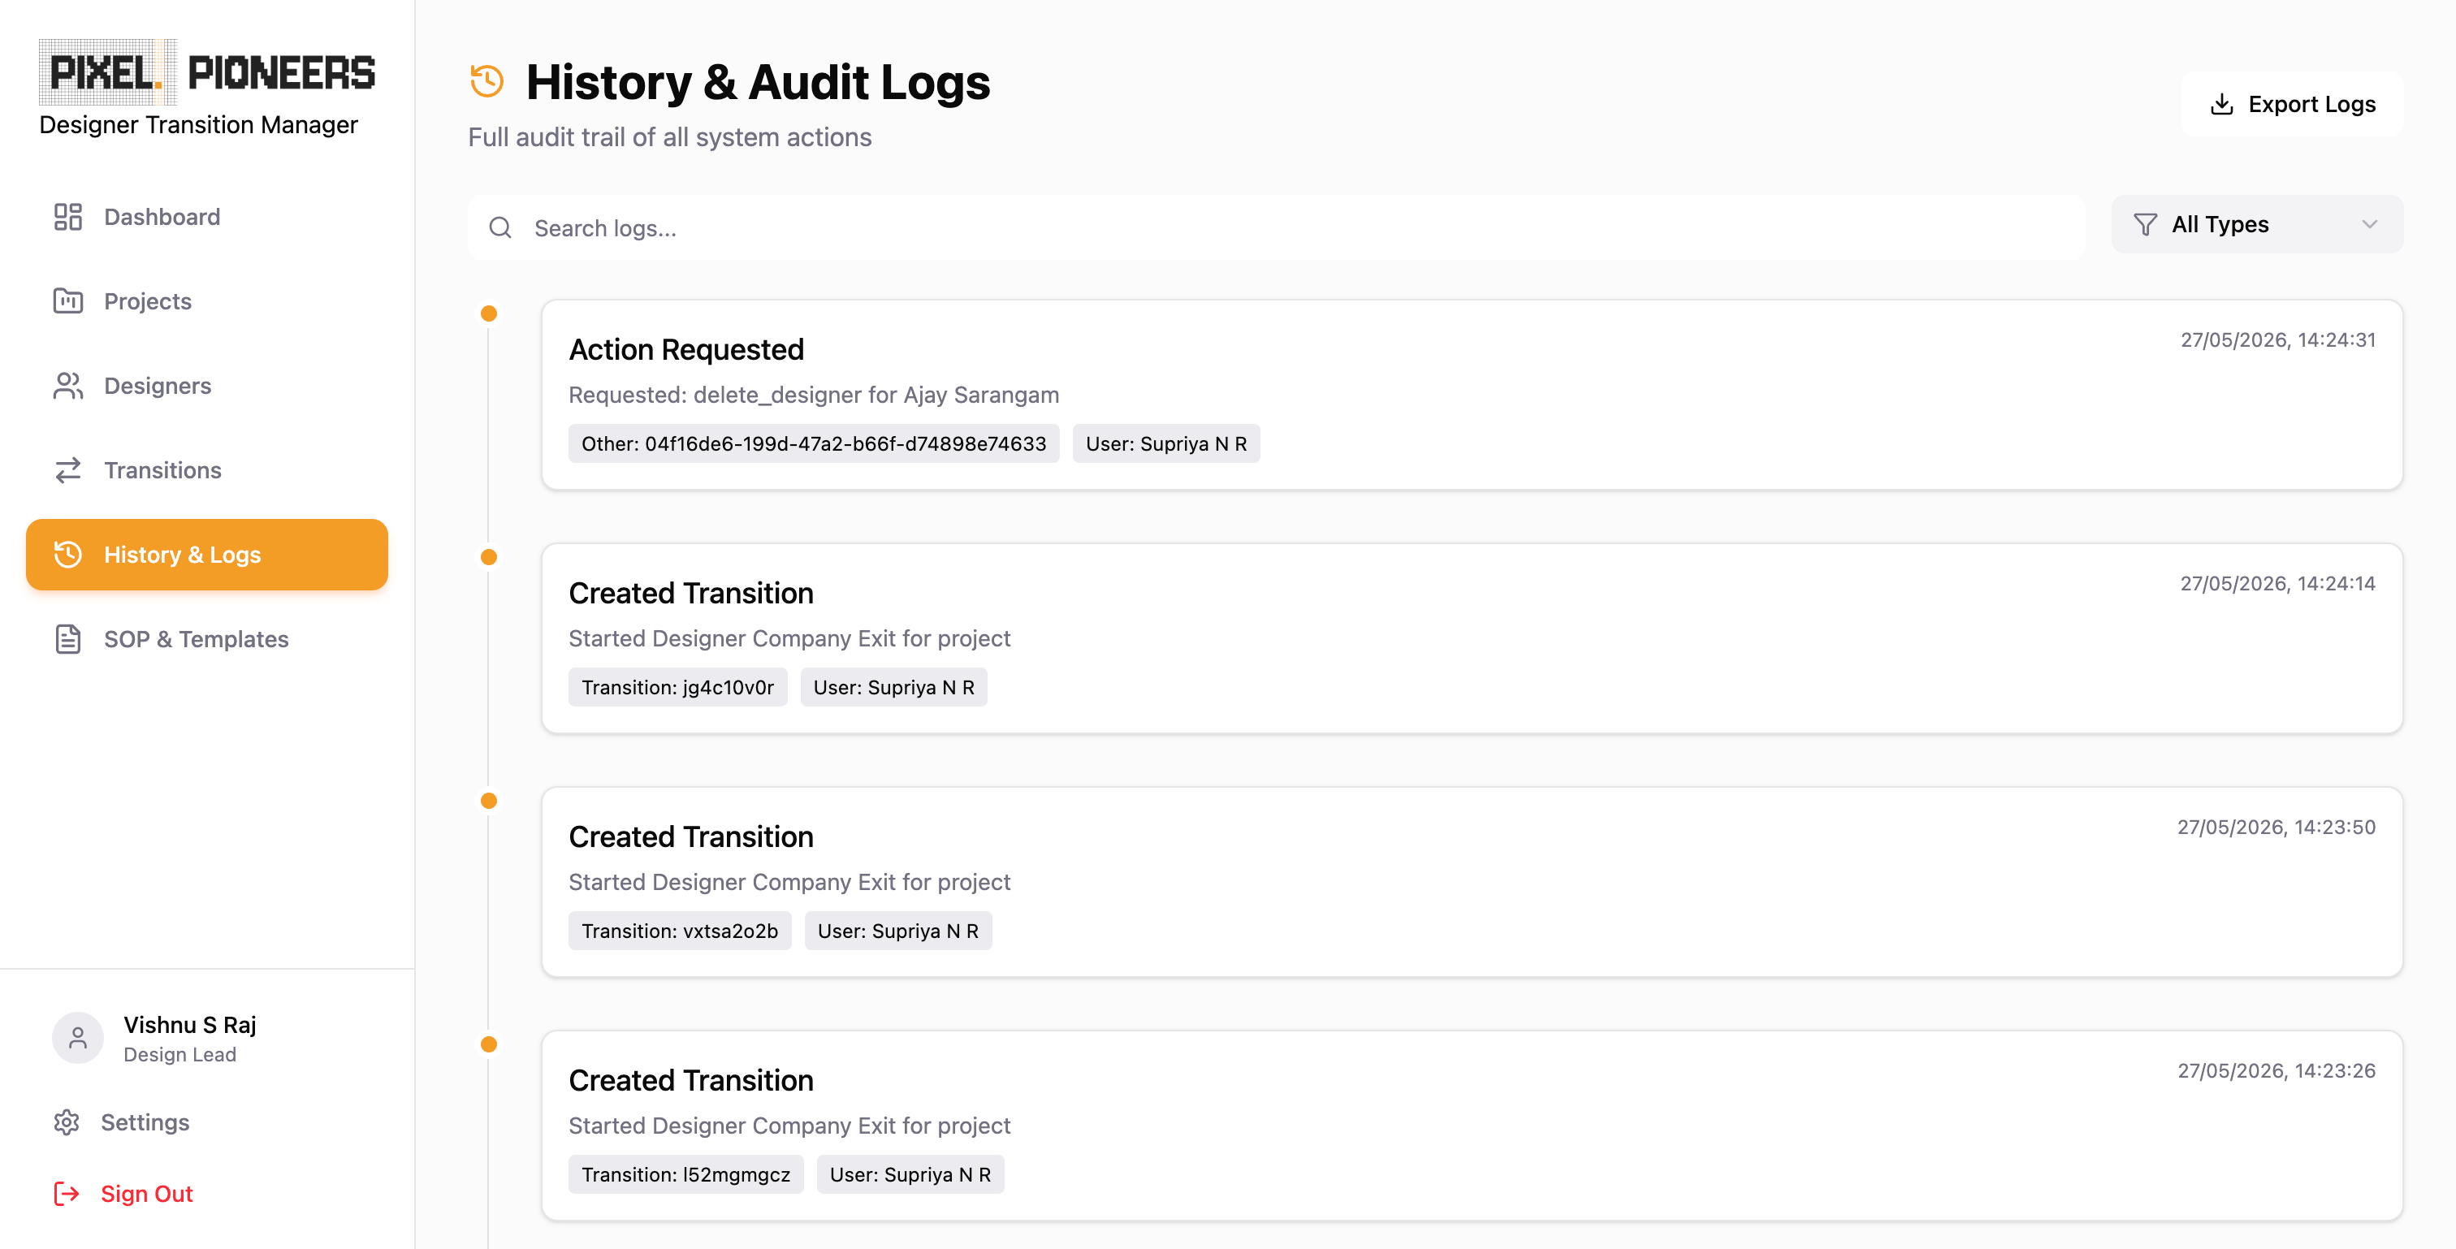The width and height of the screenshot is (2456, 1249).
Task: Open the Transitions section
Action: [207, 470]
